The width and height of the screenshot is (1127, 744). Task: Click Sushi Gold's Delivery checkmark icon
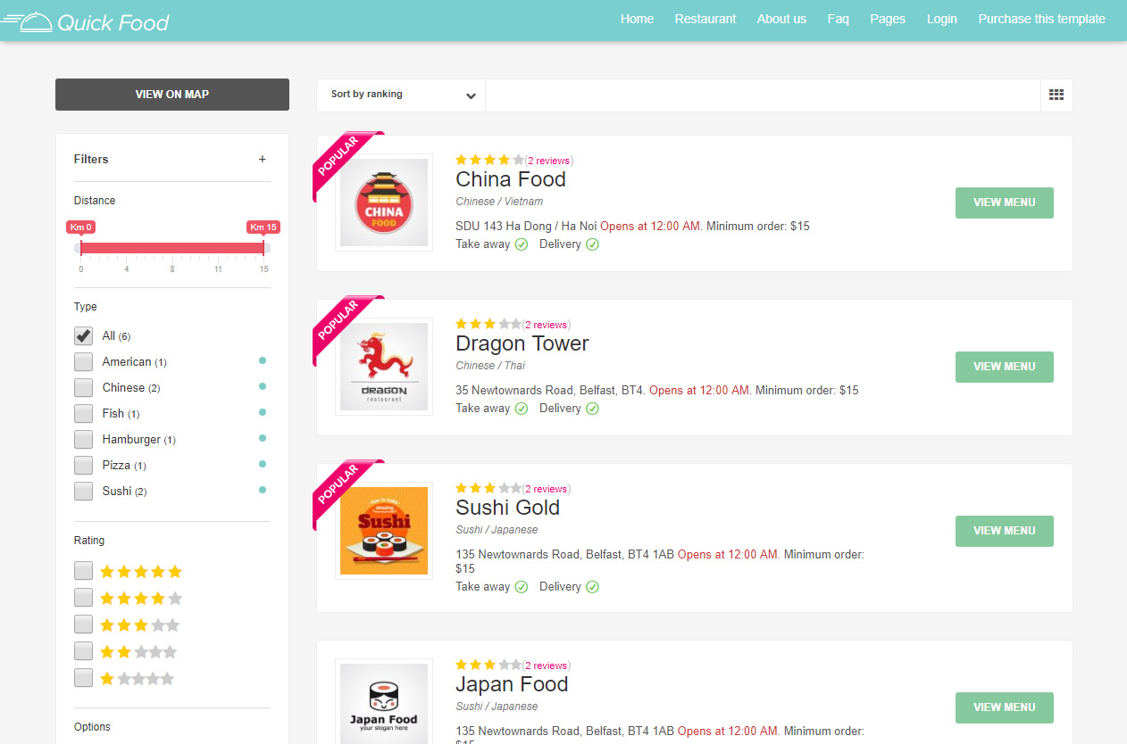pyautogui.click(x=592, y=587)
